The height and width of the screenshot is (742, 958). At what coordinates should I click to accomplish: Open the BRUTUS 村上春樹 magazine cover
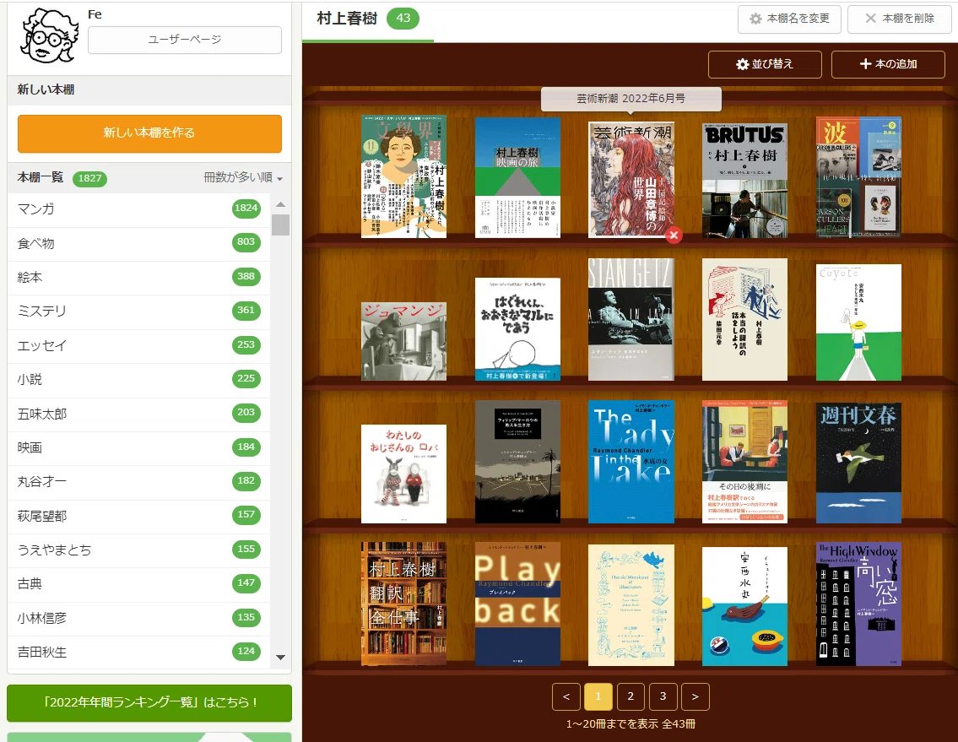coord(744,181)
